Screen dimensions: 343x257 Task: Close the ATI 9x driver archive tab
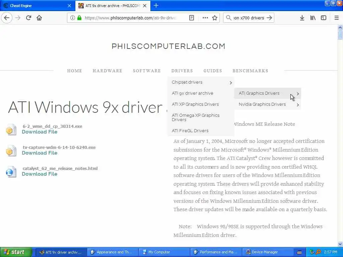click(145, 6)
